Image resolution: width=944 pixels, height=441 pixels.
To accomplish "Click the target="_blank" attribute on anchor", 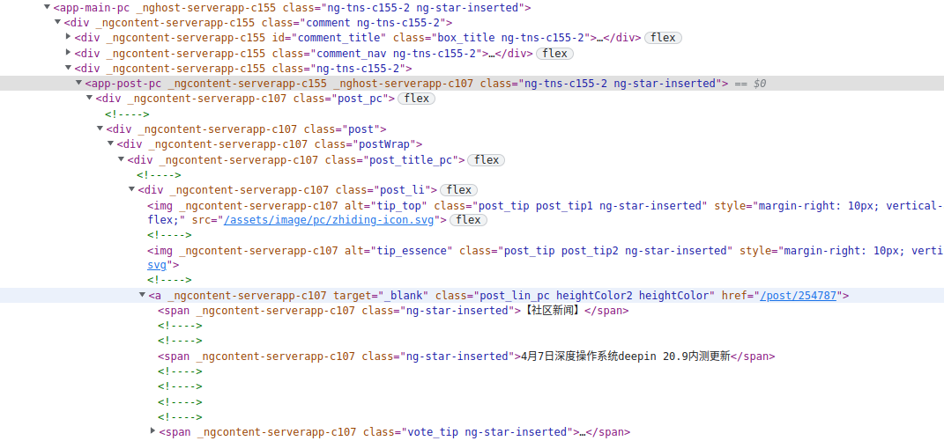I will (x=381, y=296).
